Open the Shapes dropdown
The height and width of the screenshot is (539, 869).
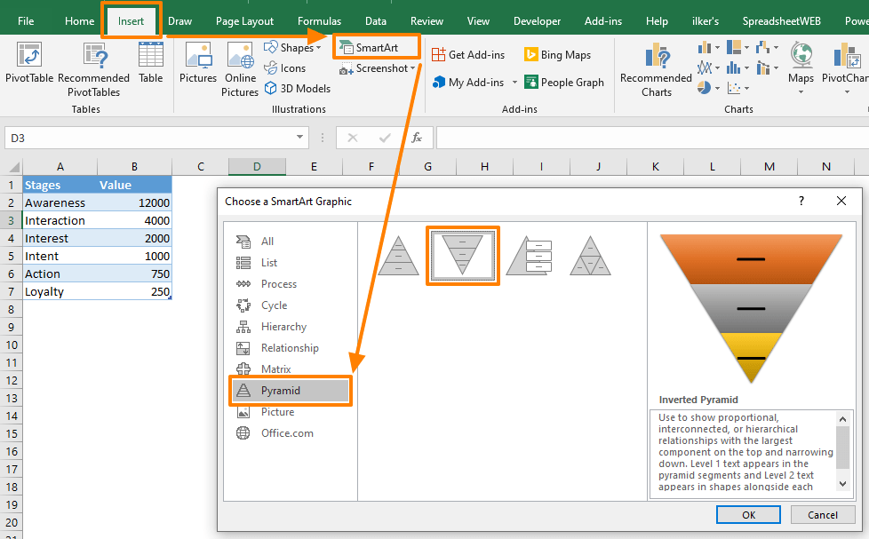click(292, 47)
